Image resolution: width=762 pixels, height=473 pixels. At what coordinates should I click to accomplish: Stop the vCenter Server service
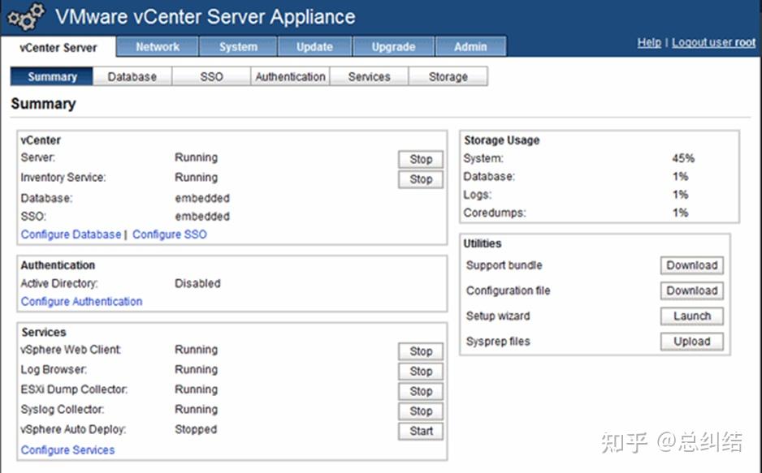421,159
